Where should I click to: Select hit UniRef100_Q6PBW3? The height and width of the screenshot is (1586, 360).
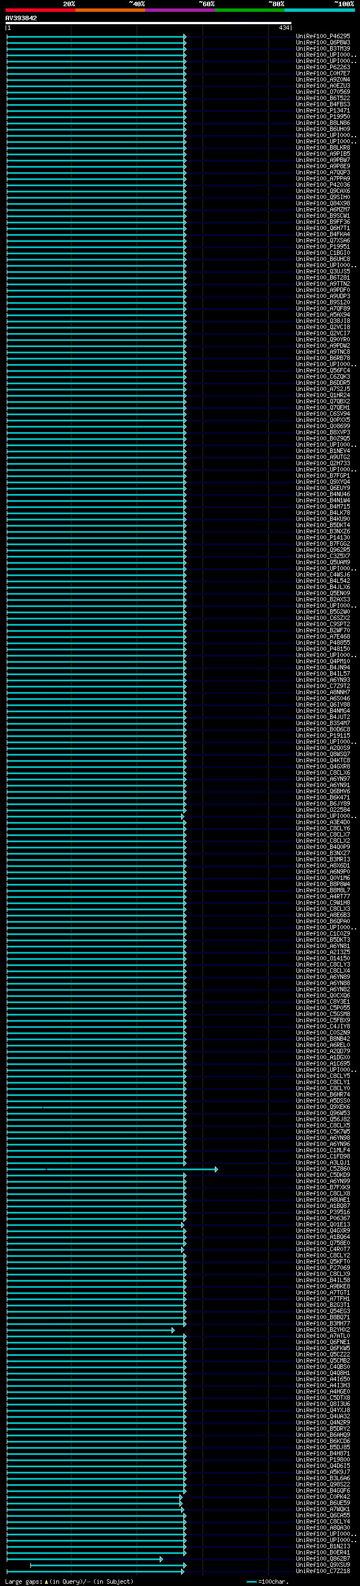pyautogui.click(x=323, y=43)
